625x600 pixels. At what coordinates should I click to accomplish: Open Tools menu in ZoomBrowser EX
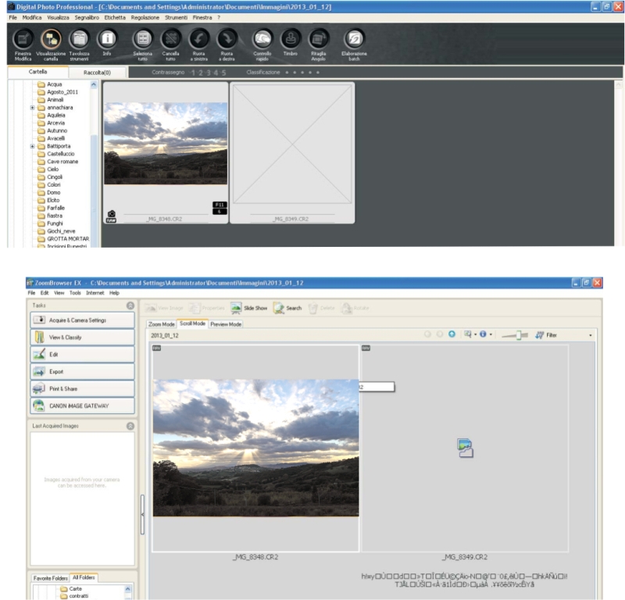click(75, 293)
